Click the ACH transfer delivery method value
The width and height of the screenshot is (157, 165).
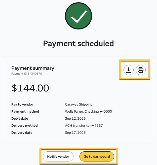click(84, 125)
